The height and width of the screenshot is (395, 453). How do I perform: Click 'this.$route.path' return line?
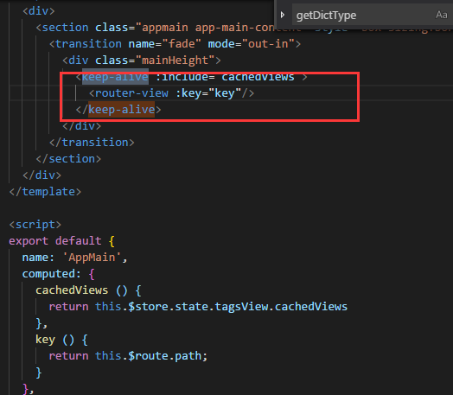pos(128,356)
